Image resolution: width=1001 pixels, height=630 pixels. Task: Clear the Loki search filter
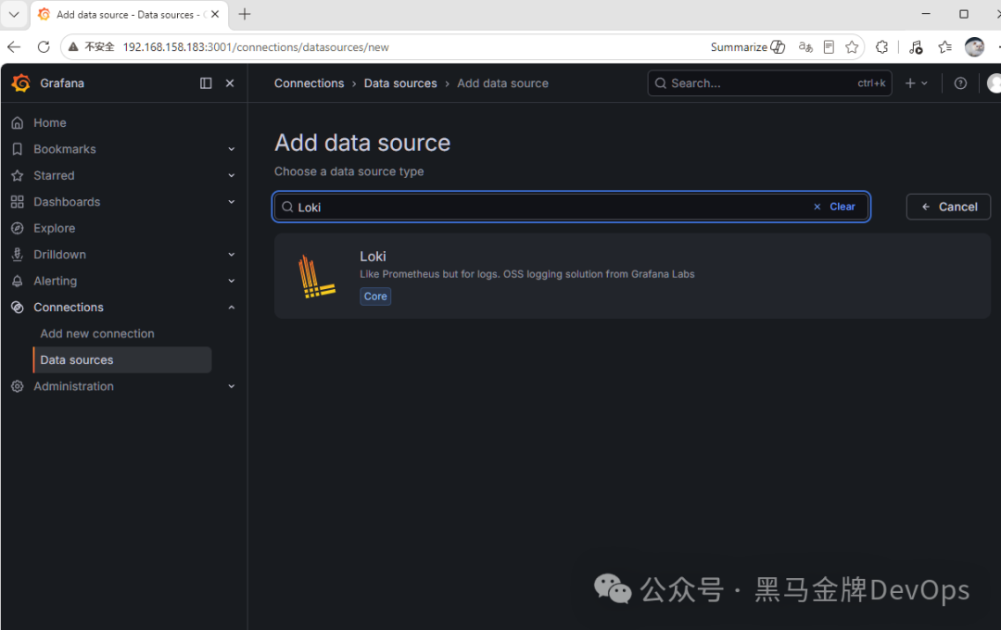click(834, 207)
